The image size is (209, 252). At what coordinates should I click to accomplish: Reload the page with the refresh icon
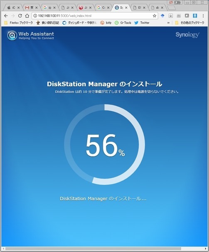coord(20,16)
